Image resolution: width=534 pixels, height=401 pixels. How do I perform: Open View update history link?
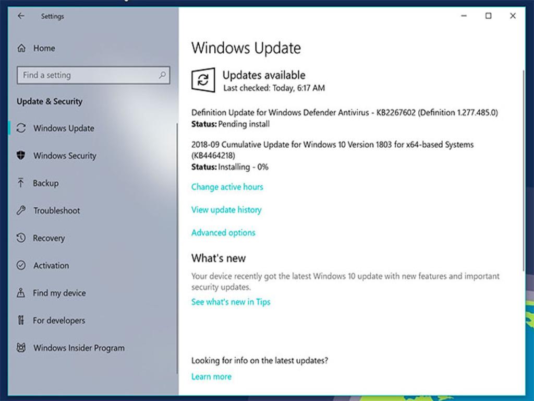click(x=226, y=210)
